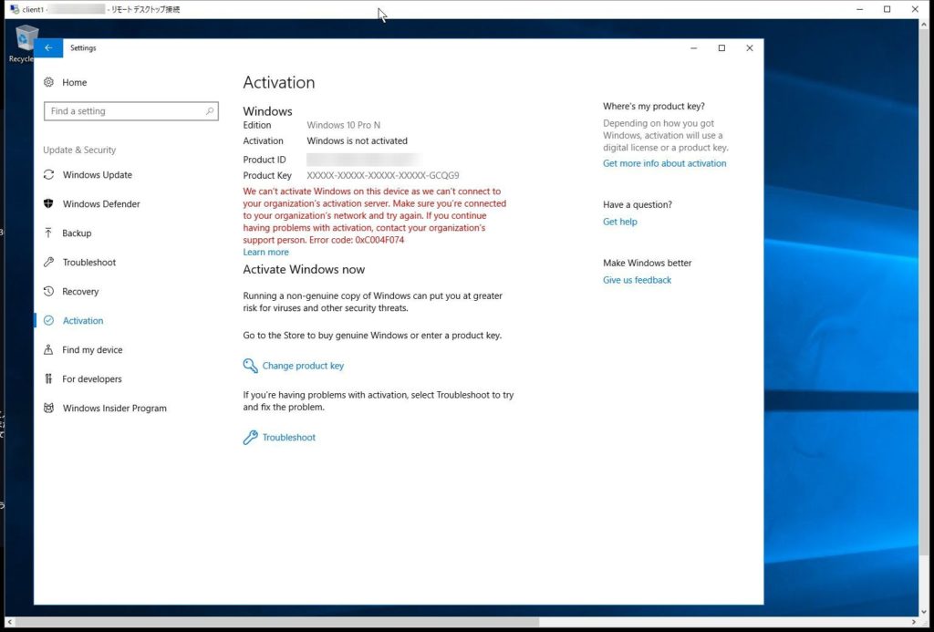934x632 pixels.
Task: Select Windows Defender in the sidebar
Action: tap(101, 203)
